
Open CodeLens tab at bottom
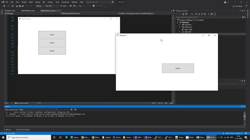click(x=7, y=129)
